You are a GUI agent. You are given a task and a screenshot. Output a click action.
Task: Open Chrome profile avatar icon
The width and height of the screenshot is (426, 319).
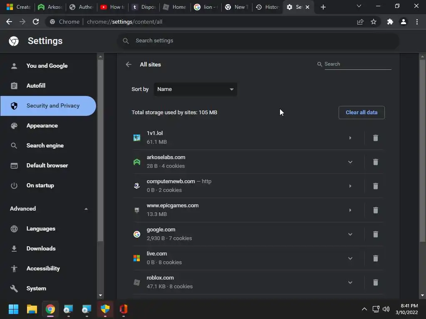tap(404, 22)
